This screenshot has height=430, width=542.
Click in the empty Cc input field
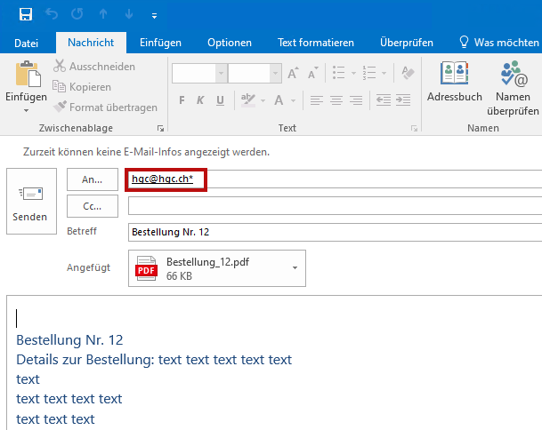(335, 206)
